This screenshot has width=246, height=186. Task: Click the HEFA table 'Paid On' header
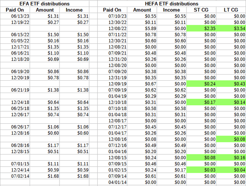(x=112, y=10)
